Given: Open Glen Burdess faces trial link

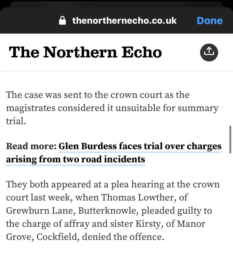Looking at the screenshot, I should (140, 146).
